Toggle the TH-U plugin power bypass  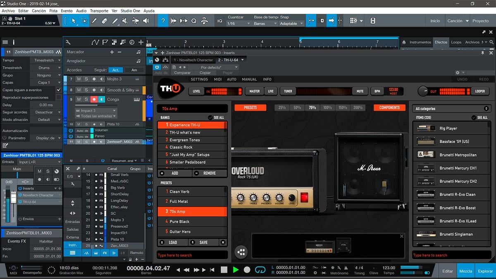pyautogui.click(x=157, y=67)
